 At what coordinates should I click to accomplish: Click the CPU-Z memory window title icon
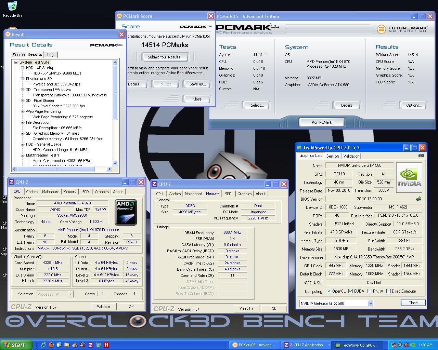pyautogui.click(x=154, y=184)
